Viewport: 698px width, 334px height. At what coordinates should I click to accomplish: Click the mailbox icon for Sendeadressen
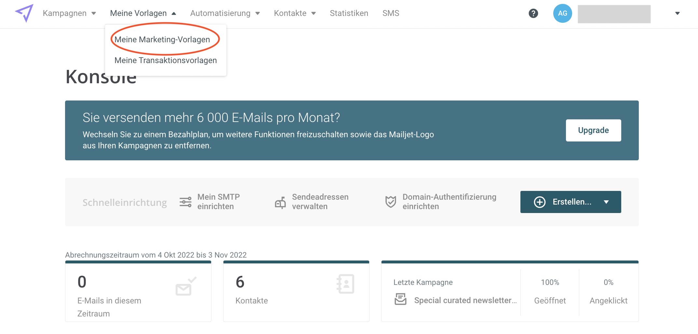click(x=280, y=202)
